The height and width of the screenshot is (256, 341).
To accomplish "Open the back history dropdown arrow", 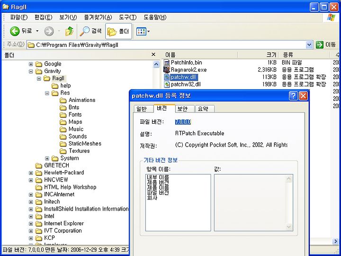I will (x=37, y=31).
